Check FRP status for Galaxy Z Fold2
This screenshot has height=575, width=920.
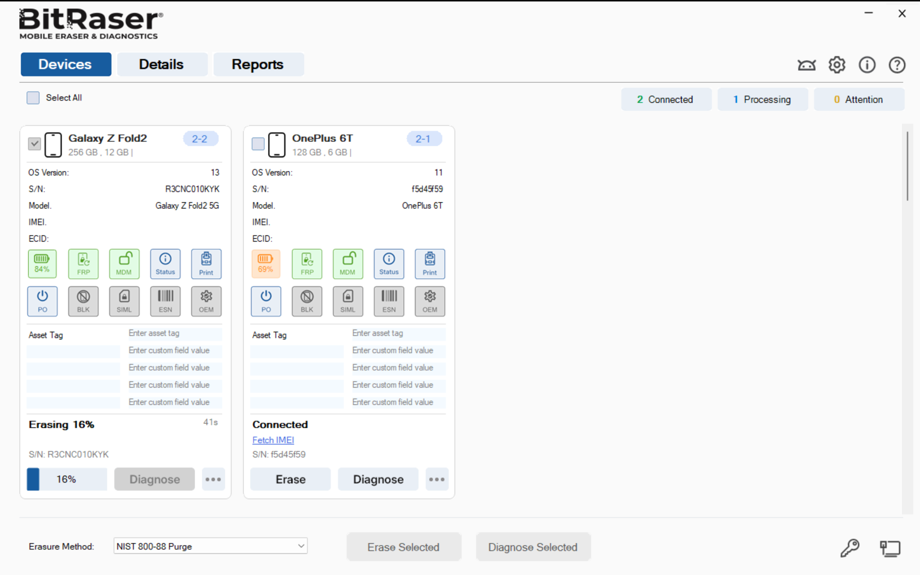click(83, 264)
